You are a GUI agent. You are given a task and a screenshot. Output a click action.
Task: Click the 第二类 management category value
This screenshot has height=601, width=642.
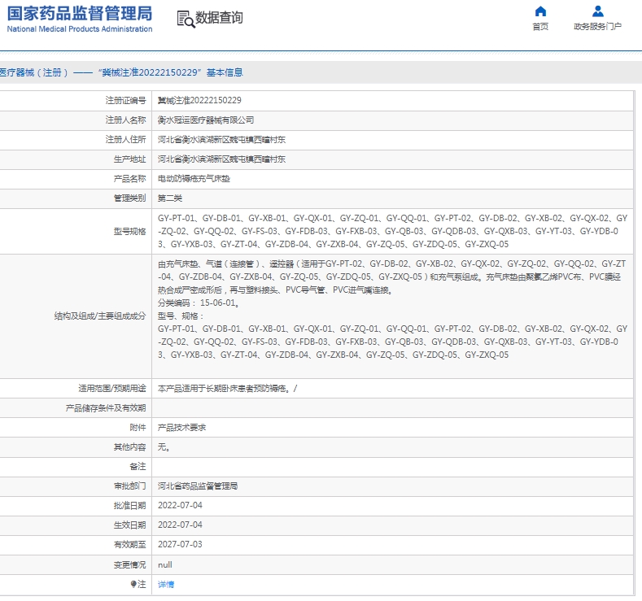point(170,198)
